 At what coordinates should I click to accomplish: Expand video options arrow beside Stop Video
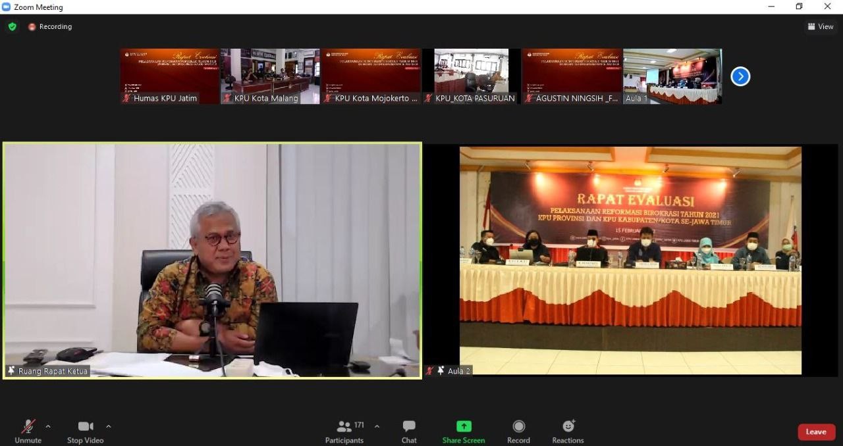point(109,426)
